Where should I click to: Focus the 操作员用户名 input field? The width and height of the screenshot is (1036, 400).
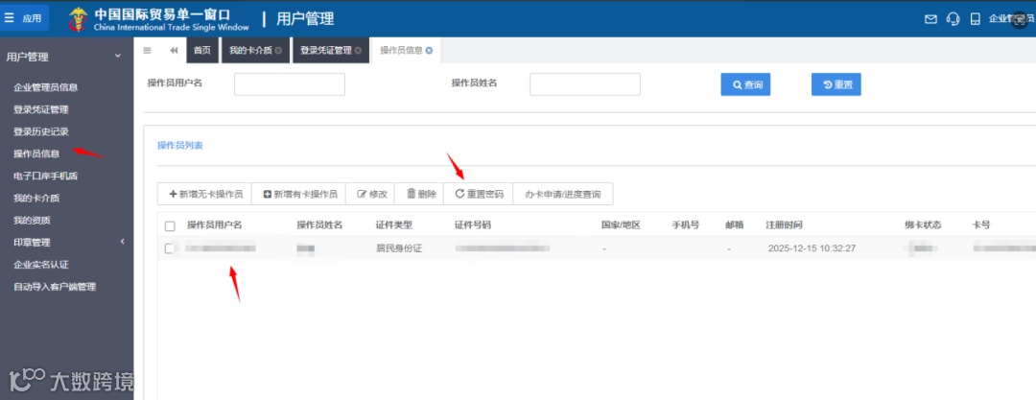[290, 84]
